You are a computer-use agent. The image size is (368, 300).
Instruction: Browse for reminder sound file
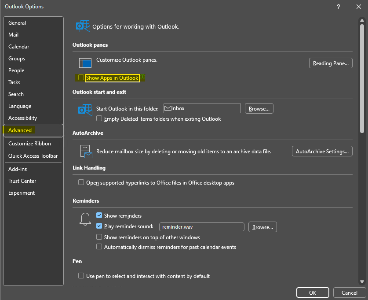(262, 227)
